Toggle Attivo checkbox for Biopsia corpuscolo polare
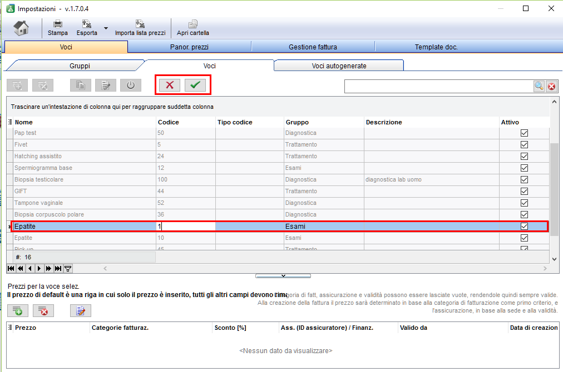 pyautogui.click(x=524, y=214)
